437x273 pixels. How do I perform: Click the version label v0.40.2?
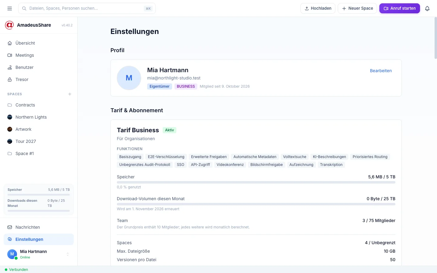67,25
